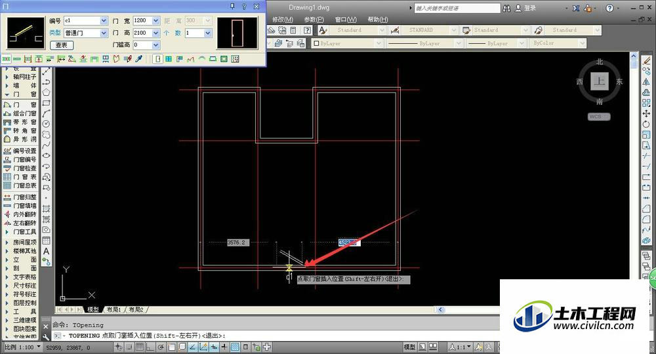Click the 上 face of the view cube
Image resolution: width=656 pixels, height=354 pixels.
[x=600, y=81]
